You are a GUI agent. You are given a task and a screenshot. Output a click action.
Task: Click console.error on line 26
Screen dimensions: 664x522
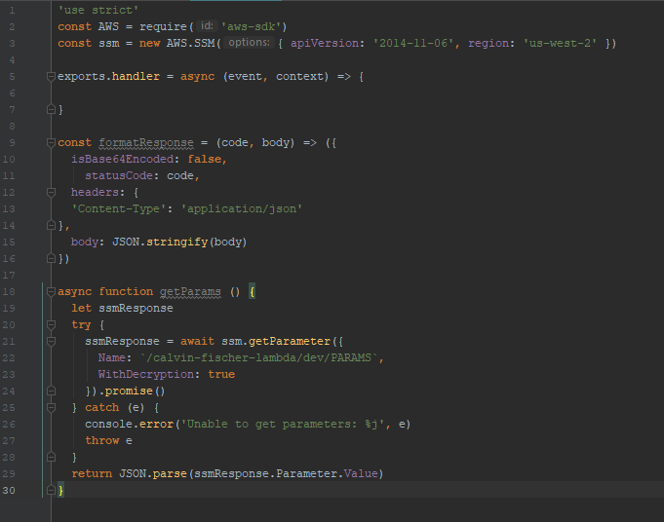pyautogui.click(x=129, y=425)
